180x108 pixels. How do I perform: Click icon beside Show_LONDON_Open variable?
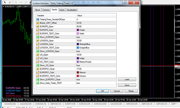38,51
